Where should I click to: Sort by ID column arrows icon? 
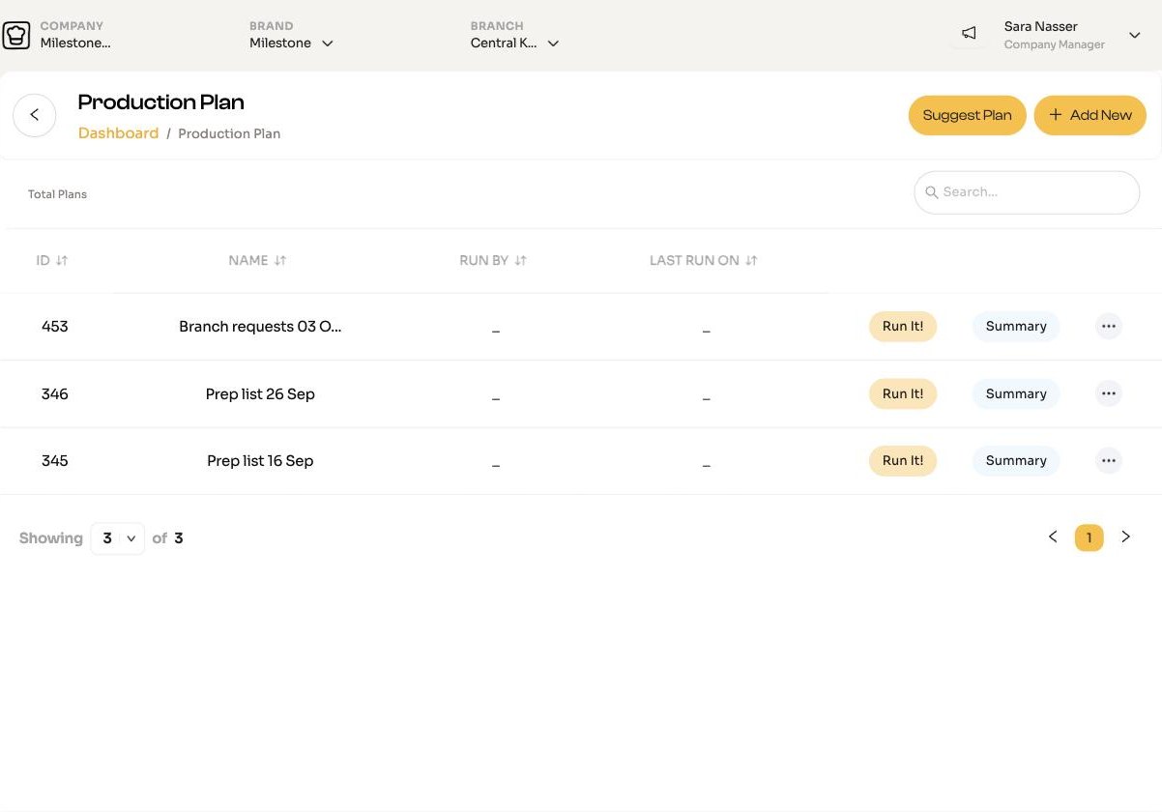point(62,261)
